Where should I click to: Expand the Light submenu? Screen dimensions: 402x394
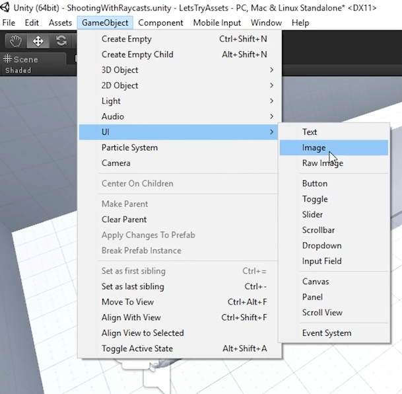pos(111,101)
